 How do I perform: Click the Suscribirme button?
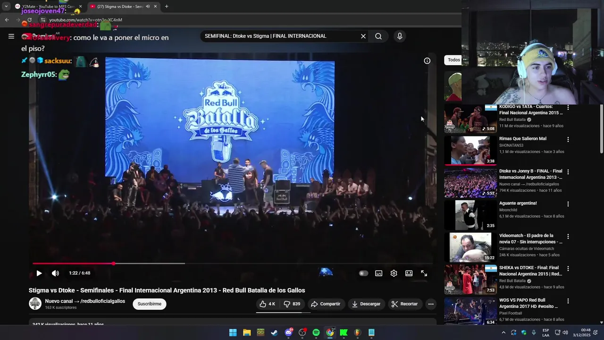tap(150, 304)
